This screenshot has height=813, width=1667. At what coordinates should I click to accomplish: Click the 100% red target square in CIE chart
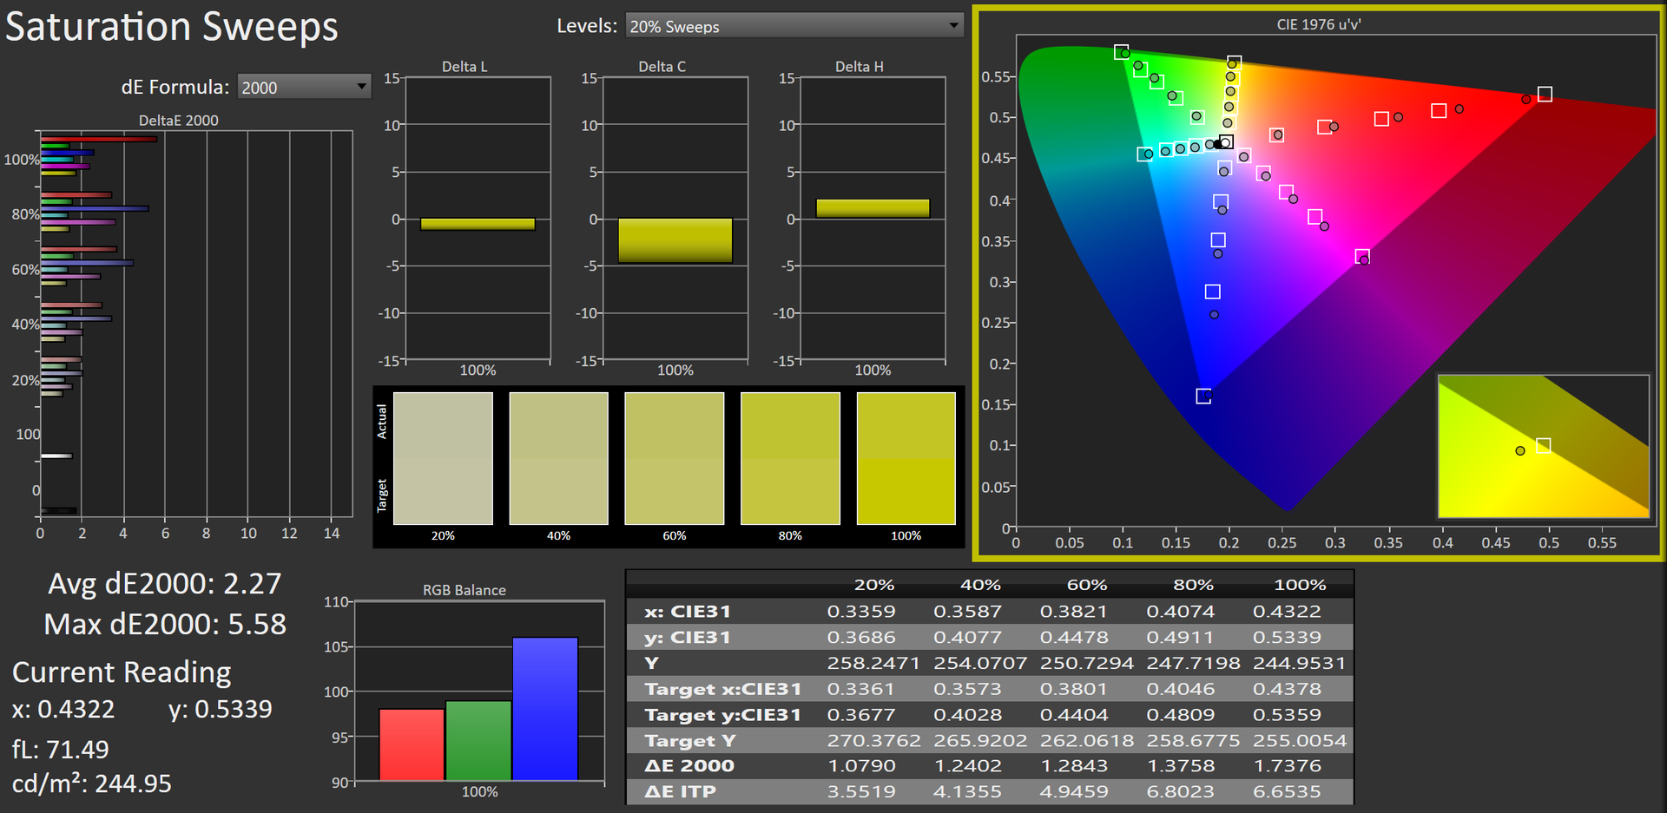(x=1545, y=94)
